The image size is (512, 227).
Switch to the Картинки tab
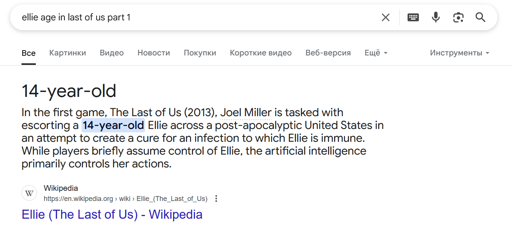tap(67, 53)
